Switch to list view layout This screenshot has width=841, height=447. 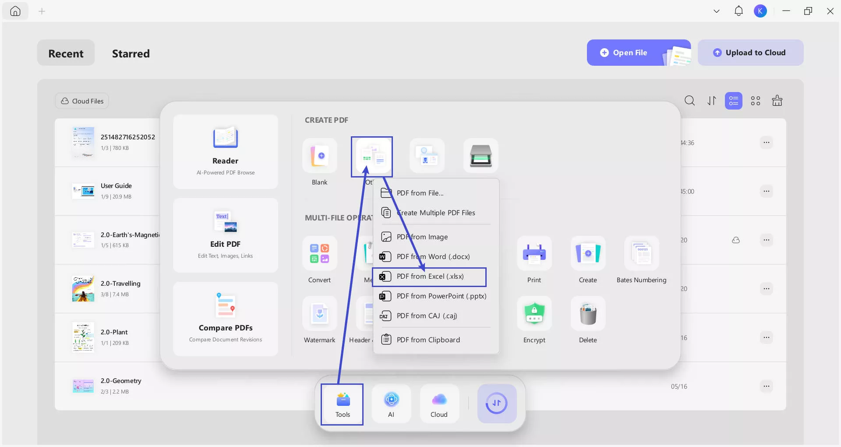pos(733,101)
